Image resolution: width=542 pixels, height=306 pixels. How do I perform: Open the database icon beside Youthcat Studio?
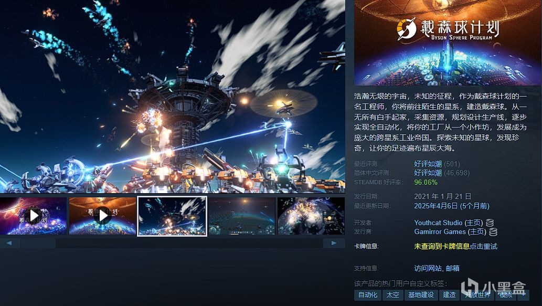[490, 223]
